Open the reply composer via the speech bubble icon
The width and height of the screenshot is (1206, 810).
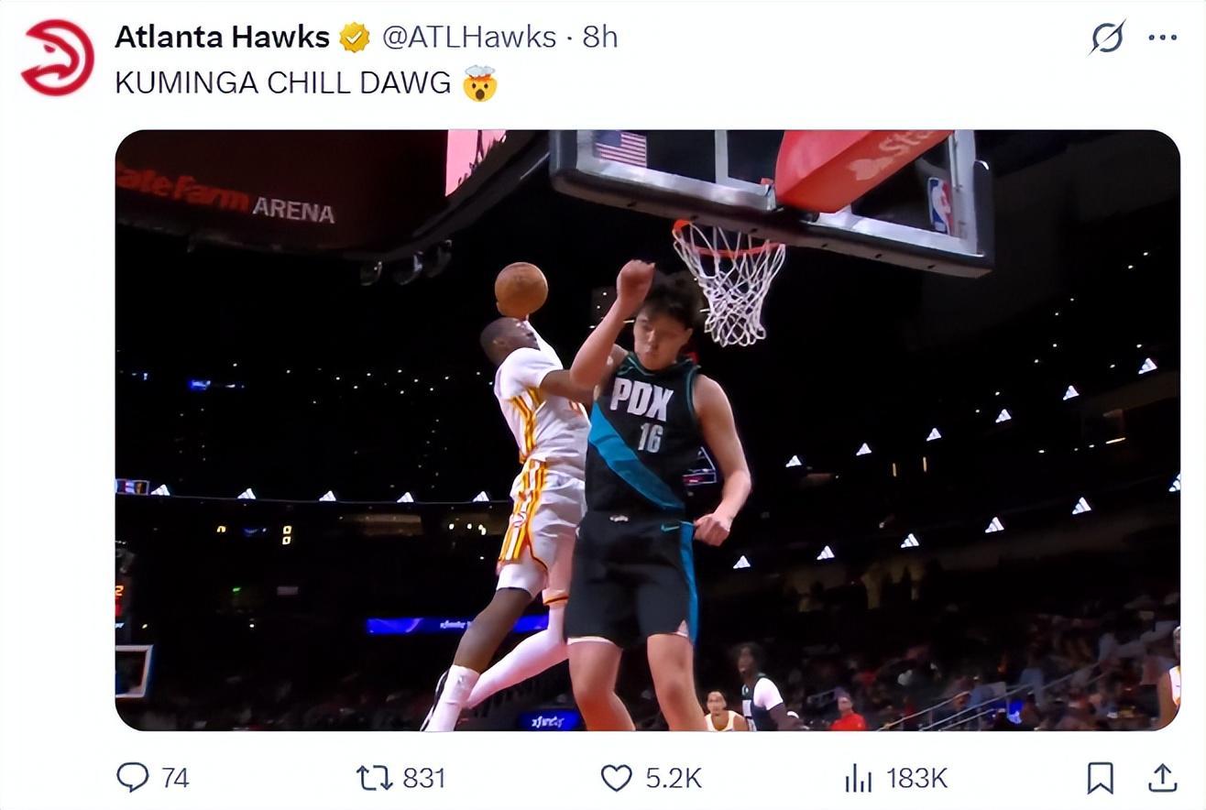click(x=135, y=778)
